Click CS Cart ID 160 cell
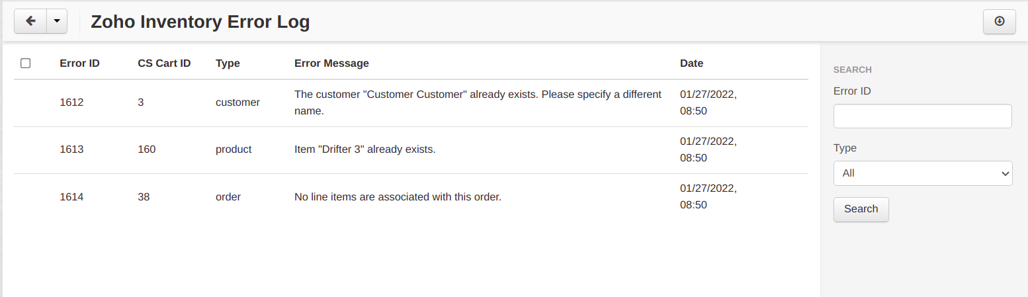Image resolution: width=1028 pixels, height=297 pixels. 146,149
